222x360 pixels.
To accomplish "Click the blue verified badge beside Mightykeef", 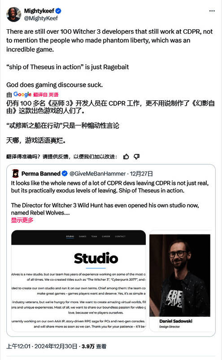I will (58, 10).
